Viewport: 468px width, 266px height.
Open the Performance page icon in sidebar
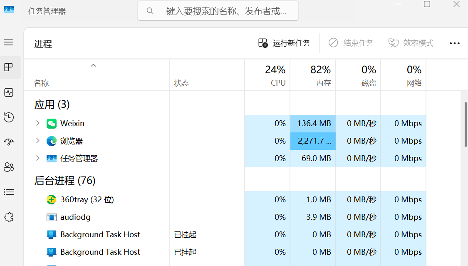(9, 92)
